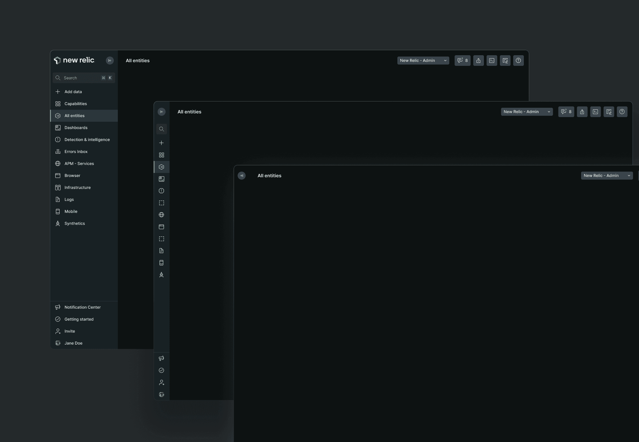The height and width of the screenshot is (442, 639).
Task: Open the New Relic - Admin dropdown in the first window
Action: click(423, 61)
